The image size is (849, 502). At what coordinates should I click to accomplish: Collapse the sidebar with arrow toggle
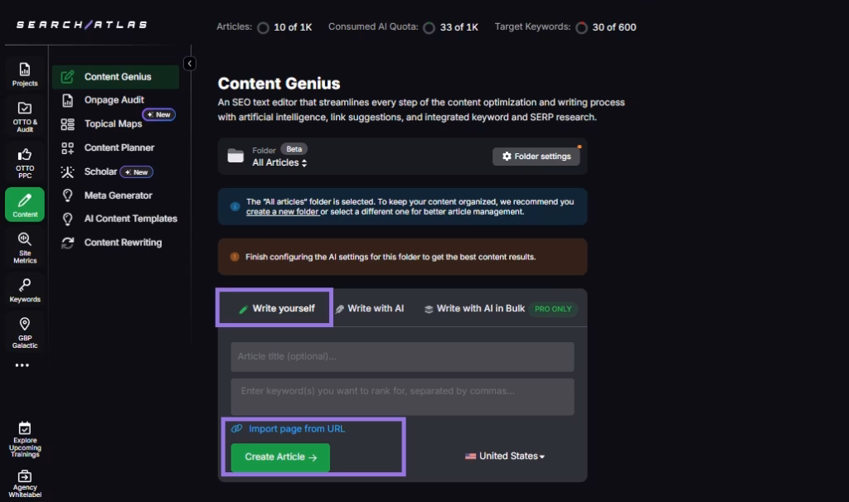190,64
